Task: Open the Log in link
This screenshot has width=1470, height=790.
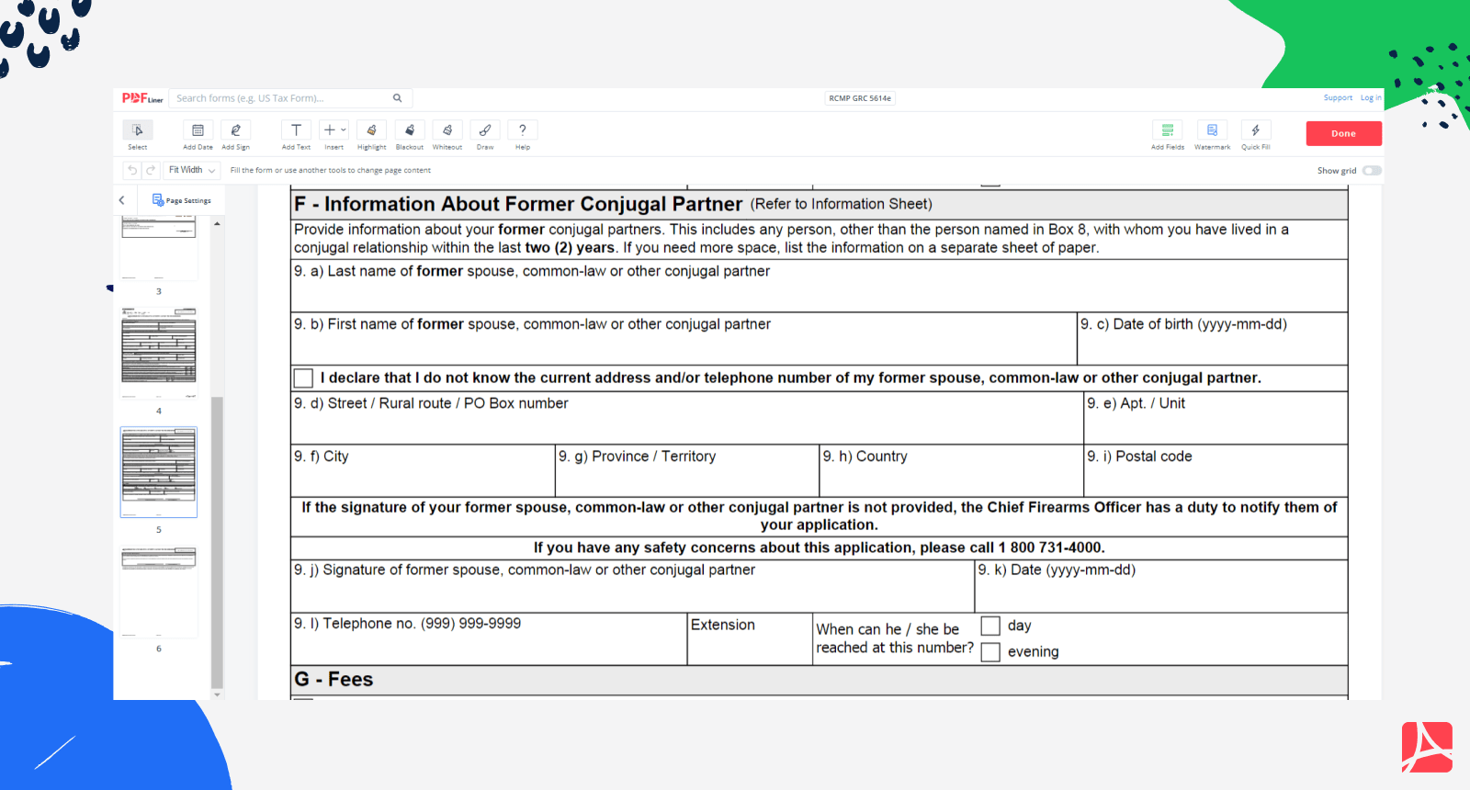Action: [1370, 97]
